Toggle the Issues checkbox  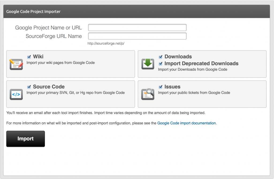tap(161, 87)
